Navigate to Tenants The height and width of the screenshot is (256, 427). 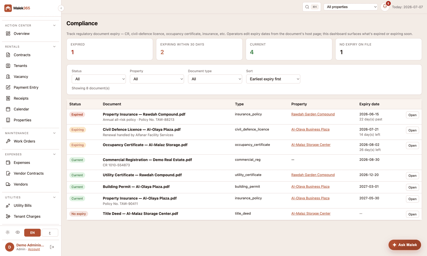[30, 66]
